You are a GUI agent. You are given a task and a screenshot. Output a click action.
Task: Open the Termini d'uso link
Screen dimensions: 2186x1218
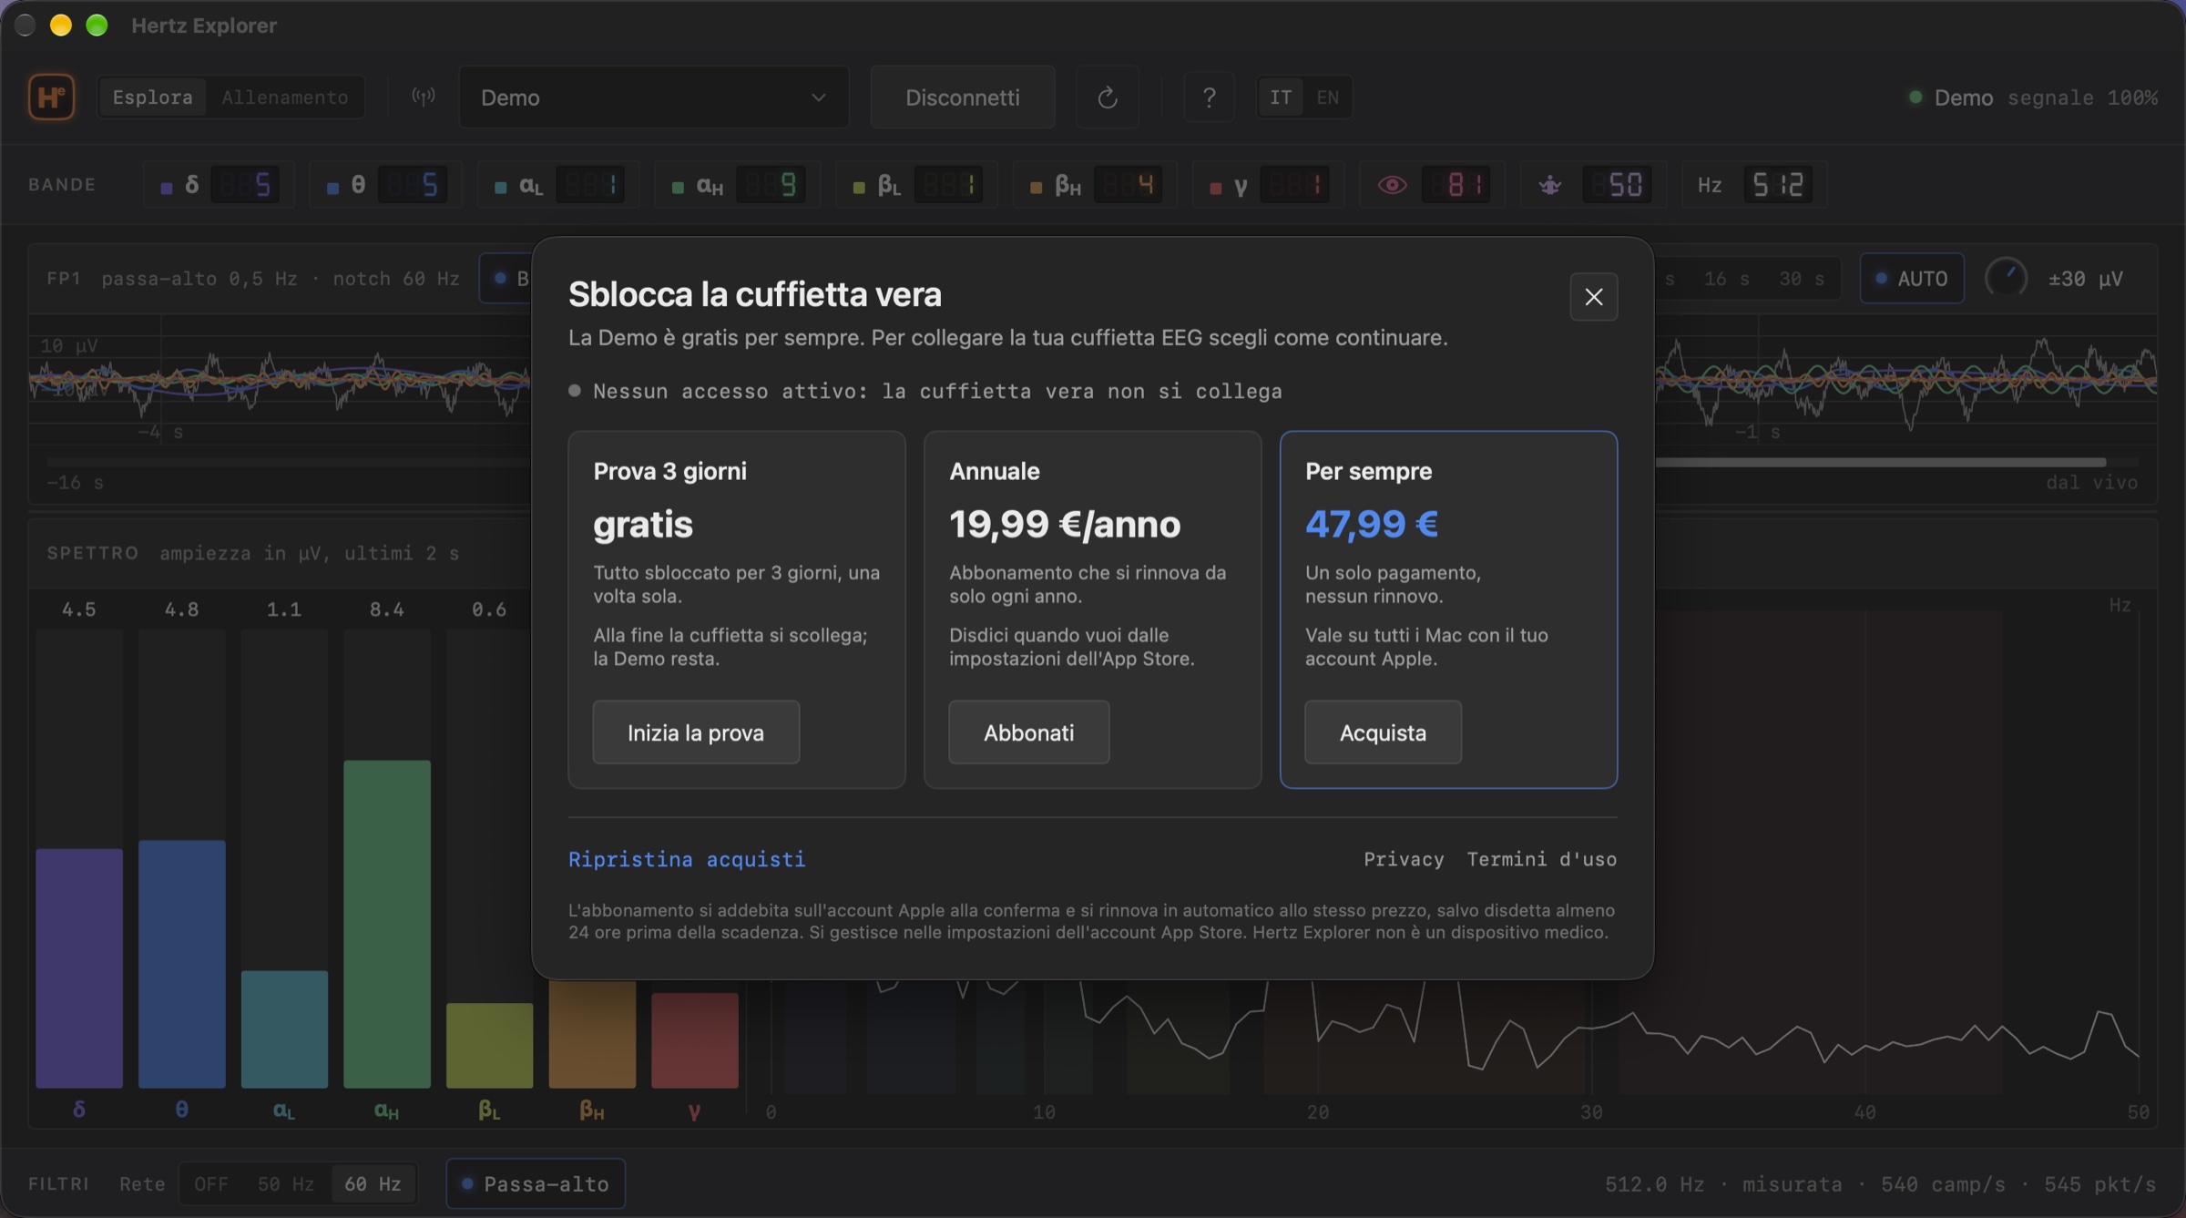point(1541,858)
